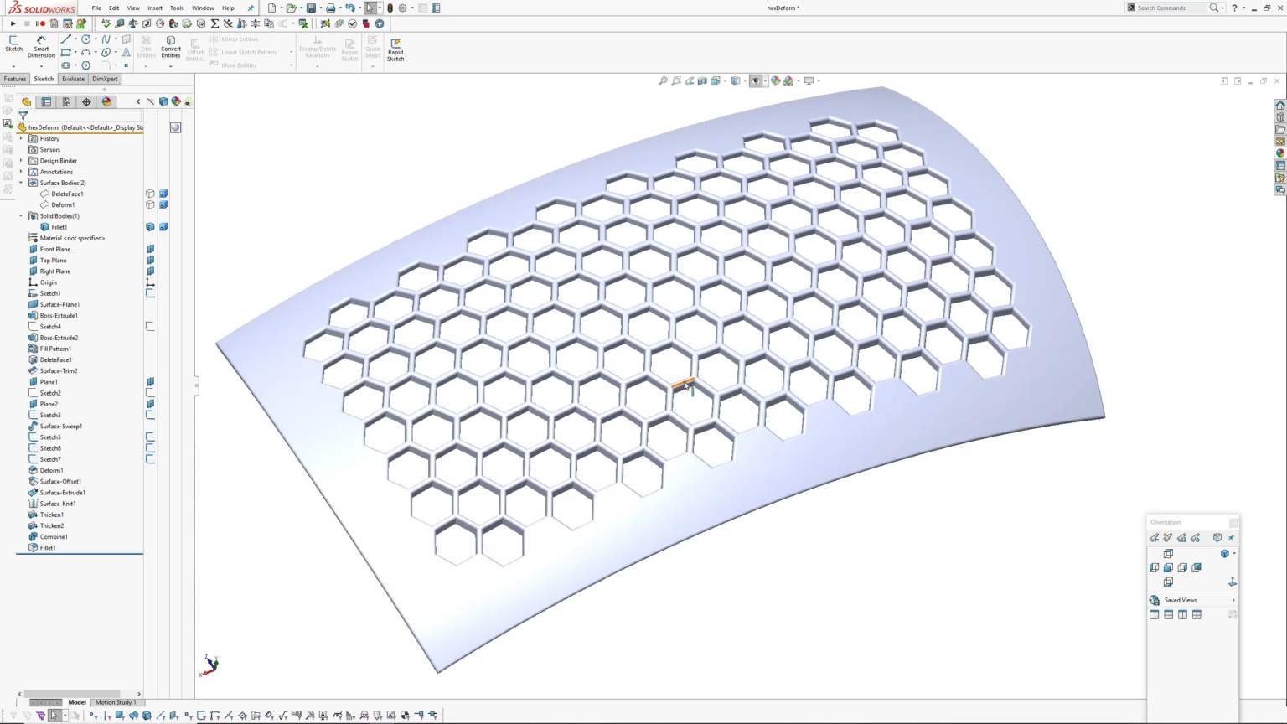Pick the Line sketch tool

pos(65,39)
